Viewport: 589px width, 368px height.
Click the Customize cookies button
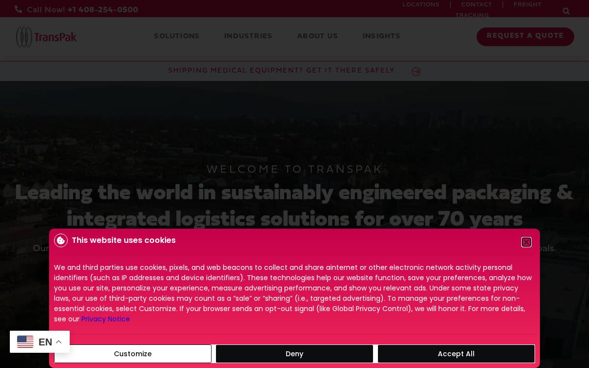click(x=133, y=354)
